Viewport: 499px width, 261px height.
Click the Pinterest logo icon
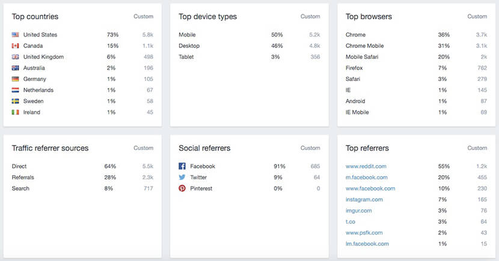pyautogui.click(x=182, y=188)
